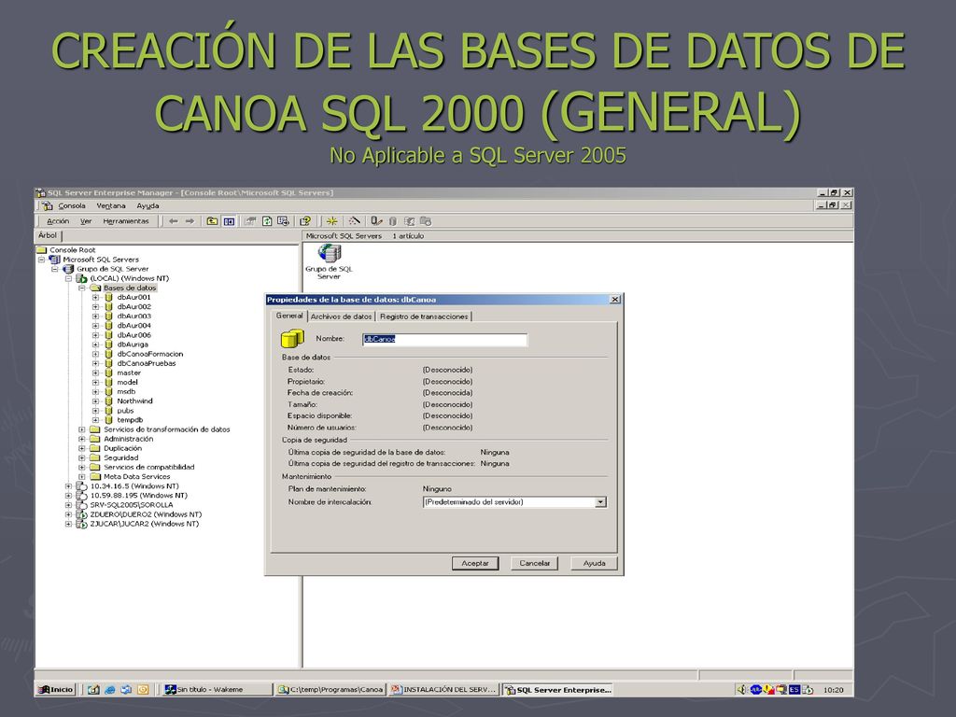
Task: Click the Console Root folder icon
Action: [41, 250]
